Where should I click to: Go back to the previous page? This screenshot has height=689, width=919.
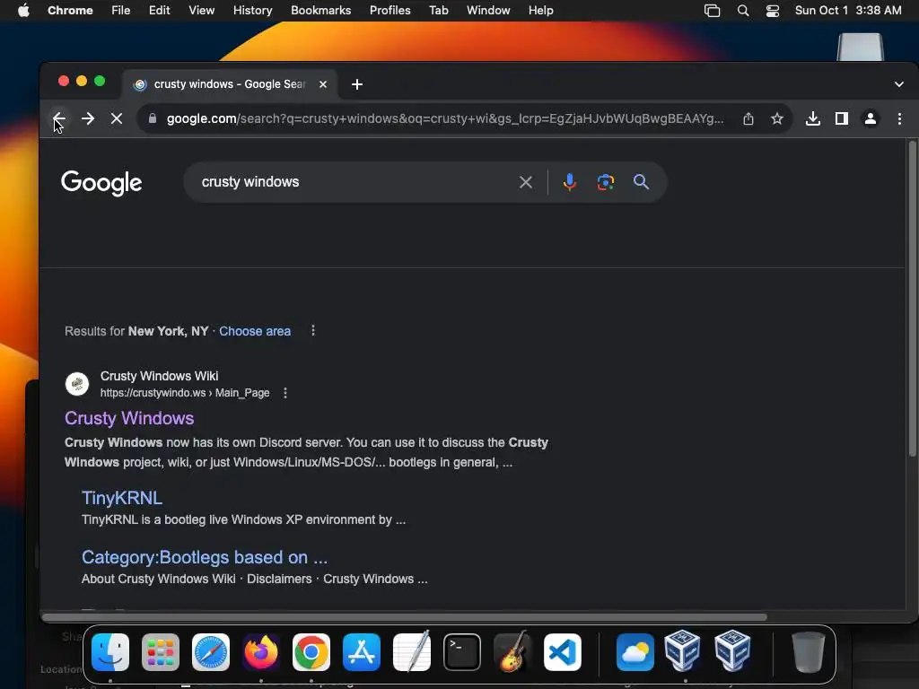pos(58,119)
